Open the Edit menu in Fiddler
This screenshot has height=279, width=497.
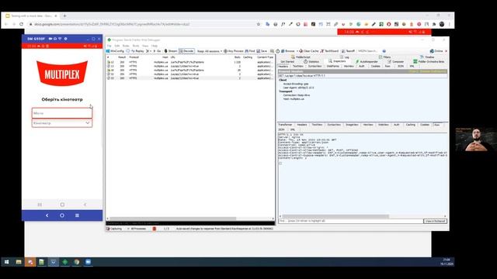pos(117,46)
